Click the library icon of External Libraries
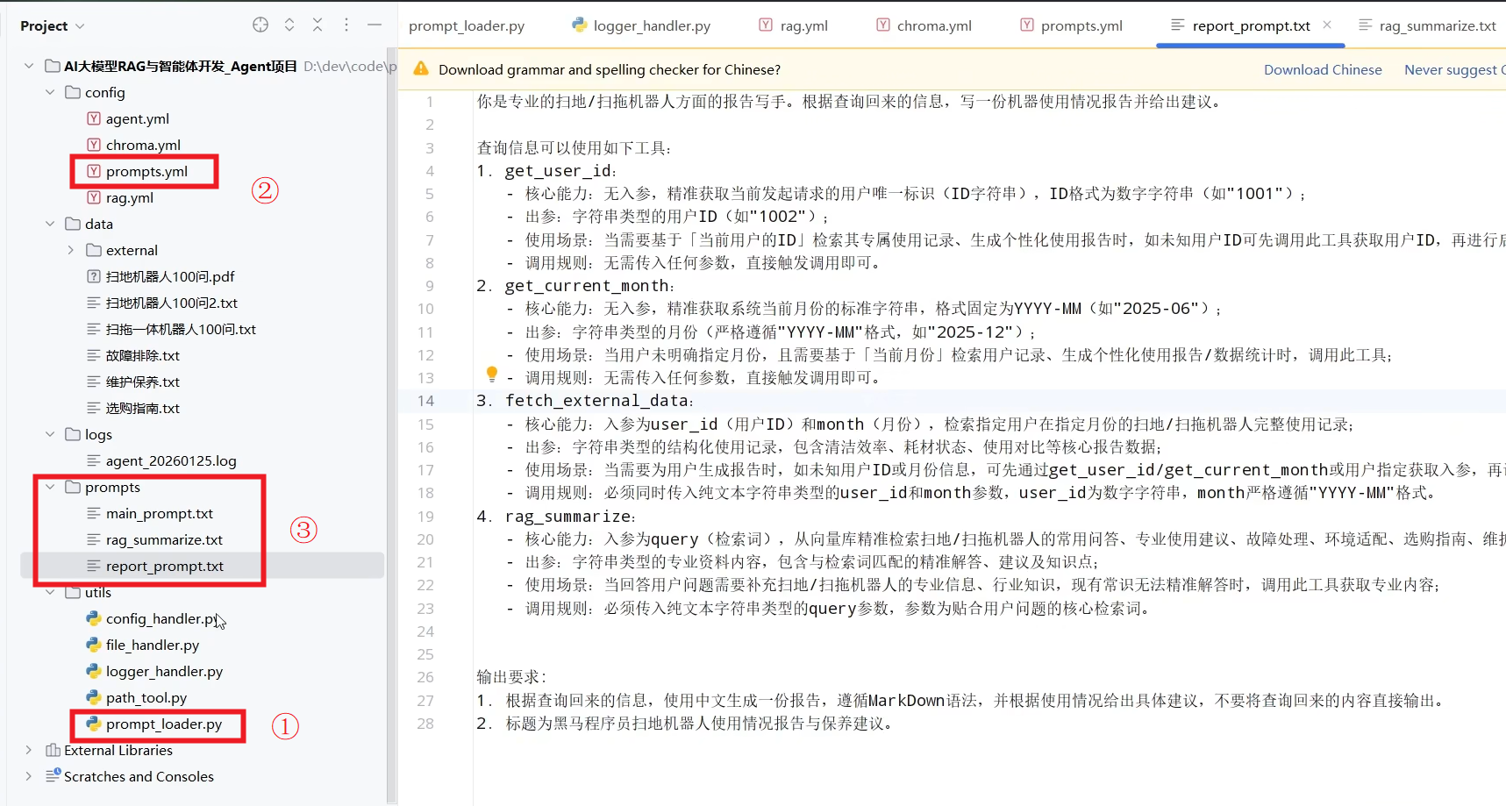1506x806 pixels. (x=53, y=750)
